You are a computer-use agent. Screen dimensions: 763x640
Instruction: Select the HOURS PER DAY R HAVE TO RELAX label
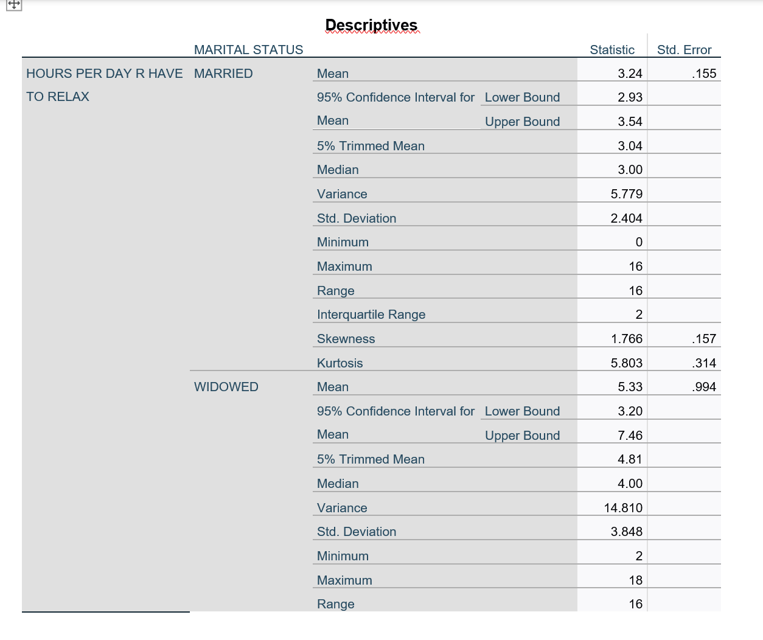103,85
